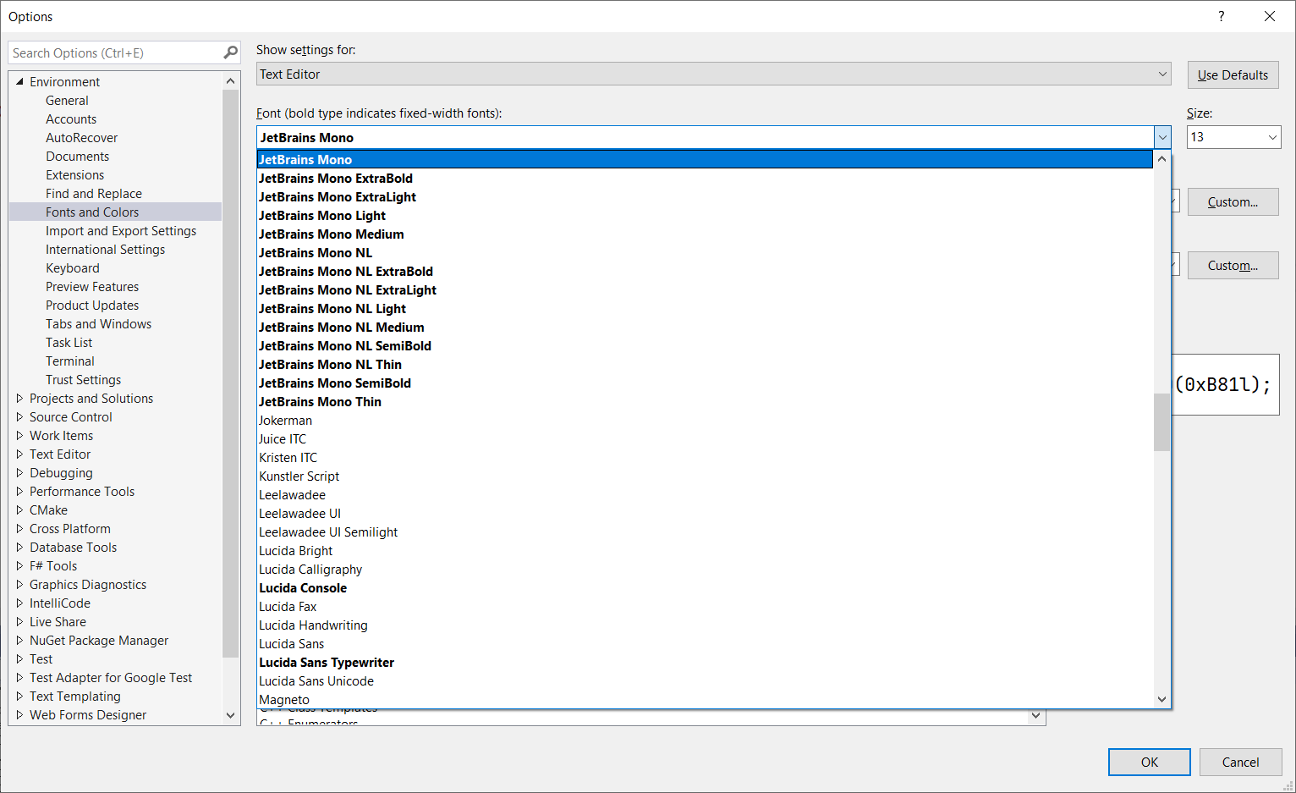Confirm with the OK button
The width and height of the screenshot is (1296, 793).
1149,762
